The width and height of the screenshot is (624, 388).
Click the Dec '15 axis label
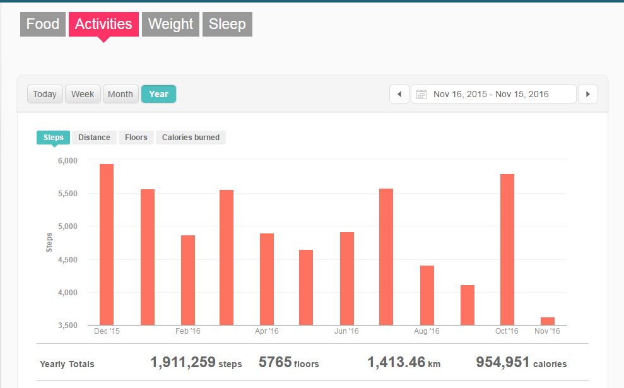tap(107, 331)
